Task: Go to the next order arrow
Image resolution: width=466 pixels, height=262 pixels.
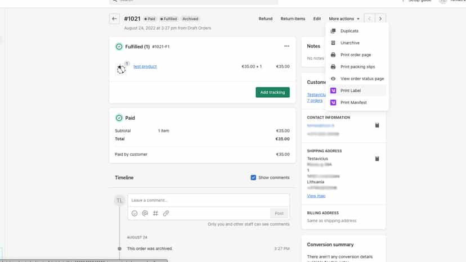Action: [x=380, y=19]
